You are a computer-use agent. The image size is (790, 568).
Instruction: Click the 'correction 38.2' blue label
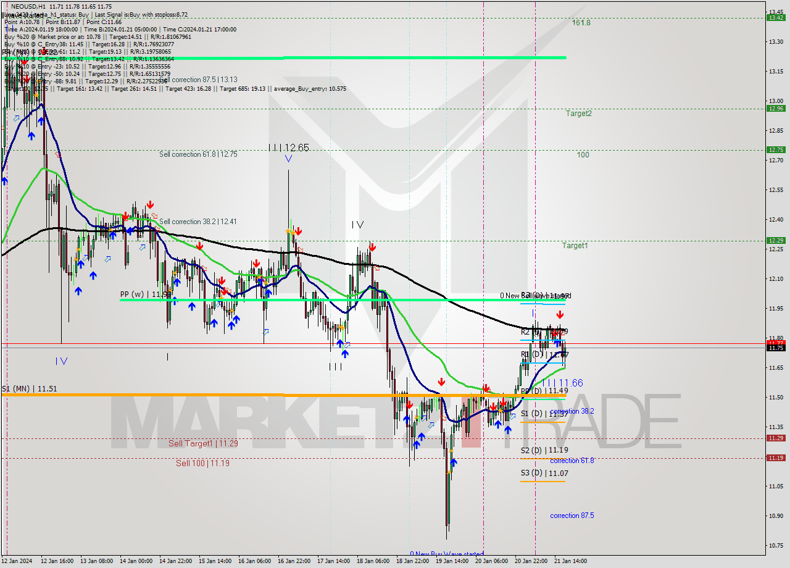[x=572, y=411]
